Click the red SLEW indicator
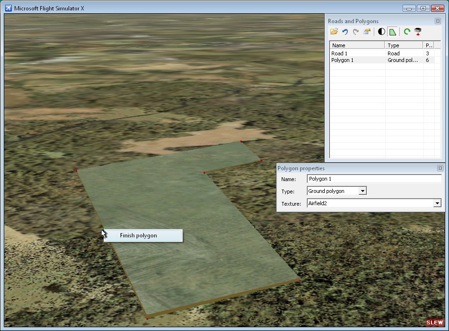Image resolution: width=449 pixels, height=331 pixels. pyautogui.click(x=434, y=322)
